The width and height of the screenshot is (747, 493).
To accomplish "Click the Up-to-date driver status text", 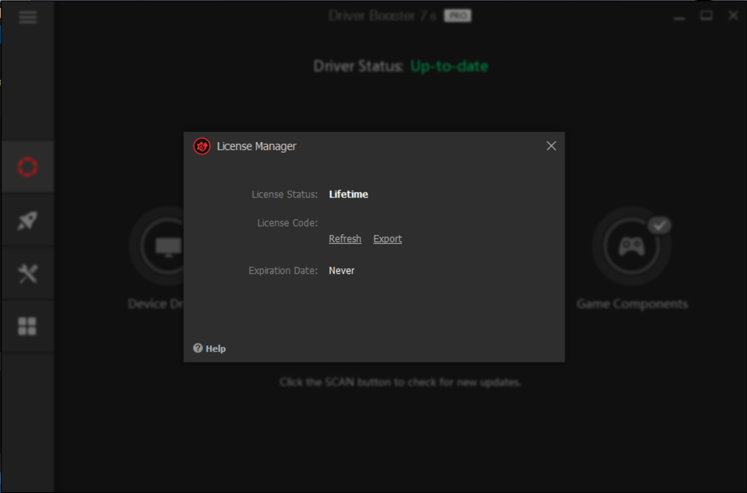I will [449, 66].
